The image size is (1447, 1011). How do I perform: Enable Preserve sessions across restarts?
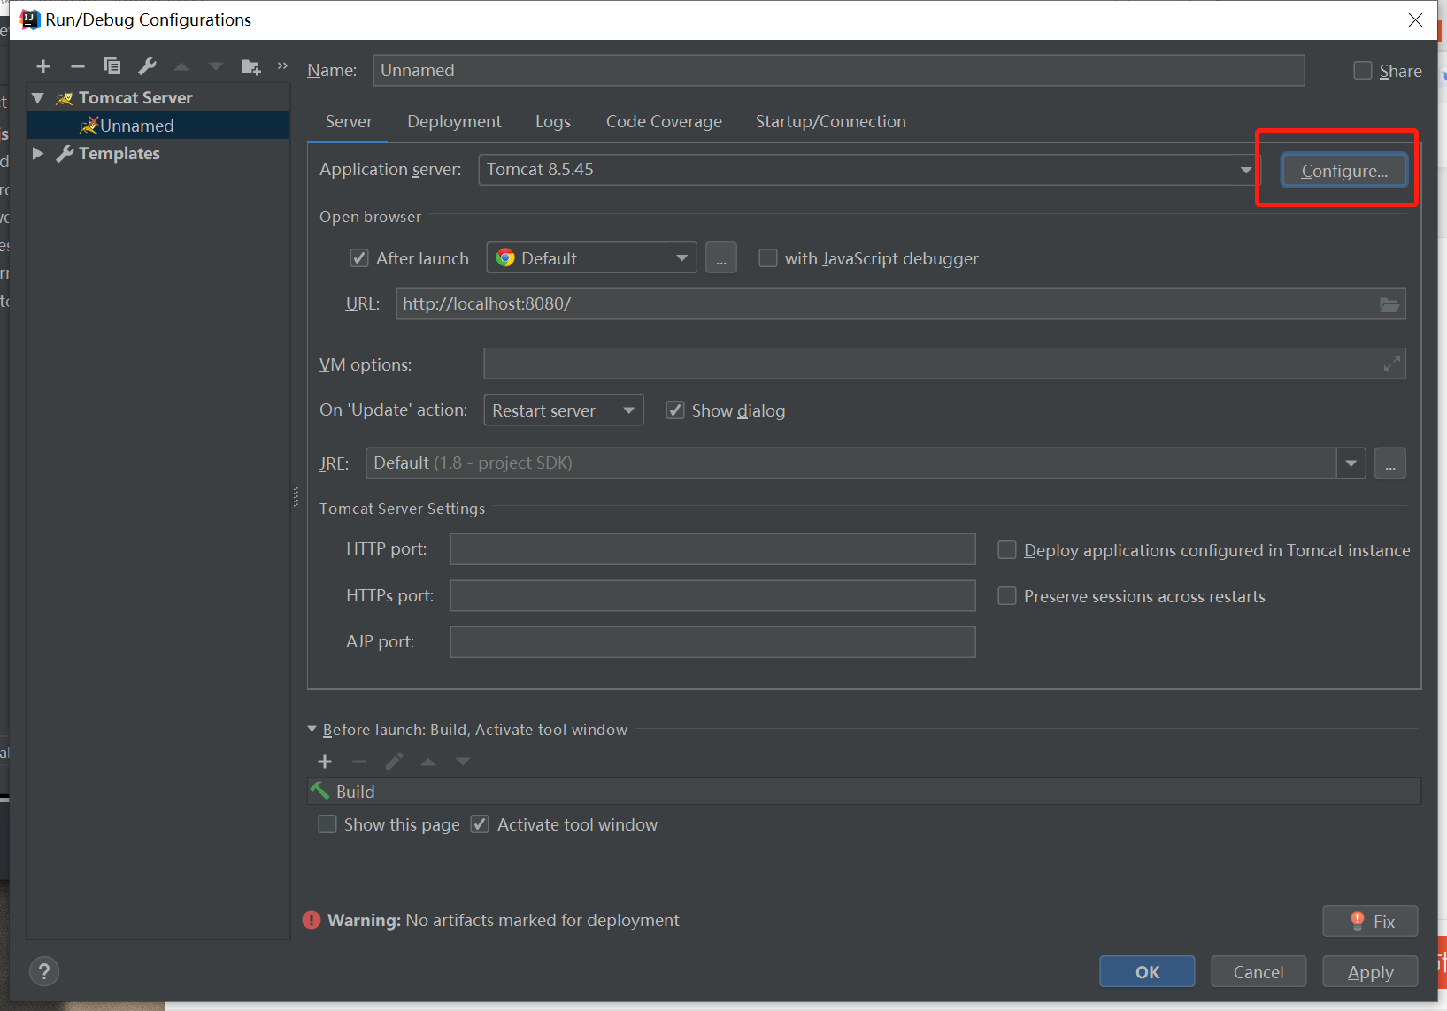[1007, 596]
